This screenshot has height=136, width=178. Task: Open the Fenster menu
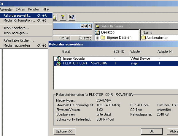34,9
